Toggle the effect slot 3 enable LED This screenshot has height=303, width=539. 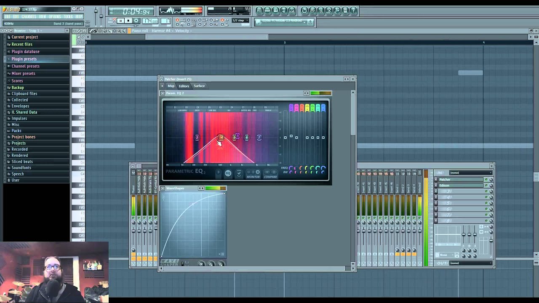click(486, 191)
